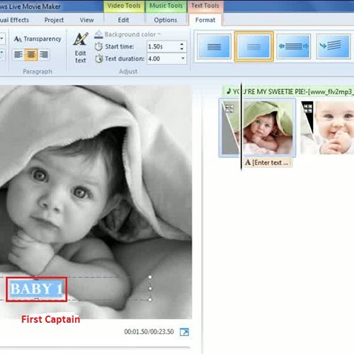
Task: Open the Background color dropdown
Action: tap(127, 35)
